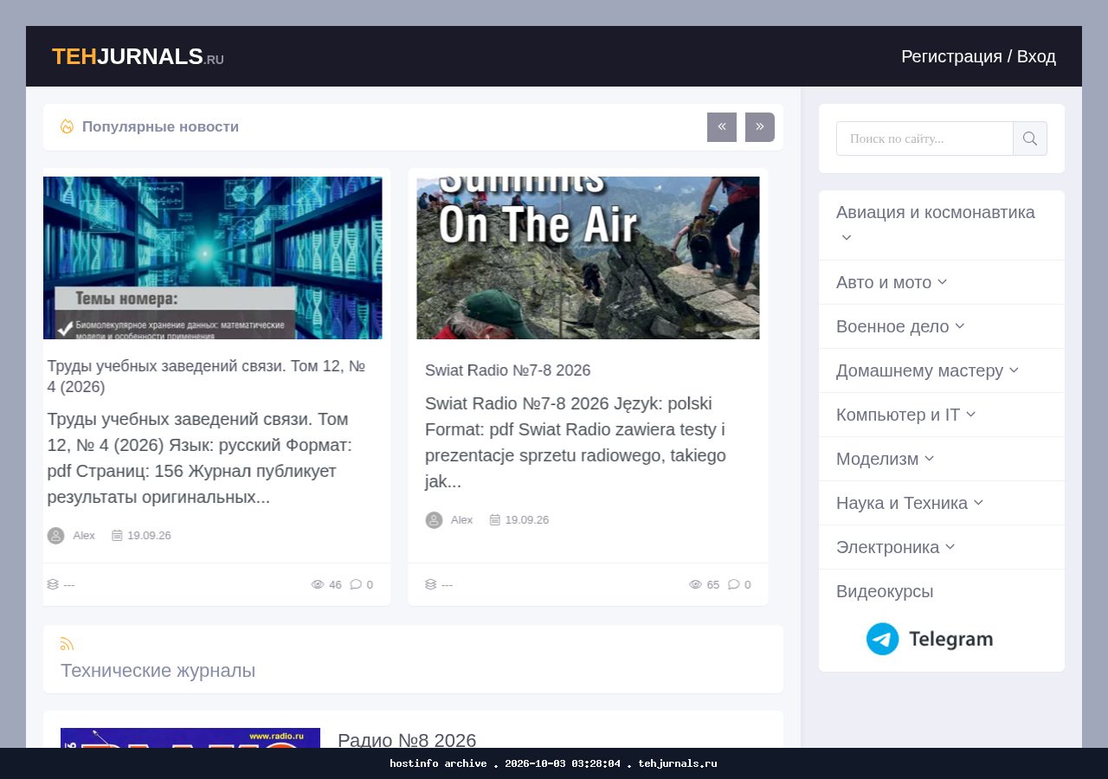Click views eye icon showing 46
Viewport: 1108px width, 779px height.
(318, 584)
